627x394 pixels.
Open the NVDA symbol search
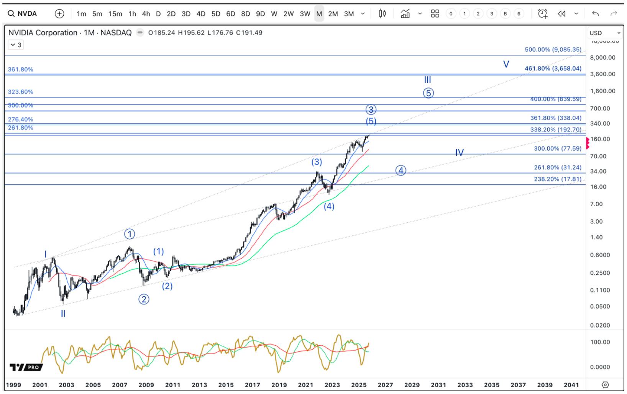tap(22, 14)
